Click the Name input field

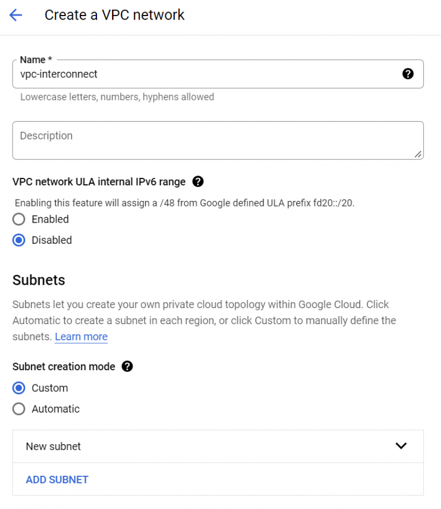coord(218,73)
